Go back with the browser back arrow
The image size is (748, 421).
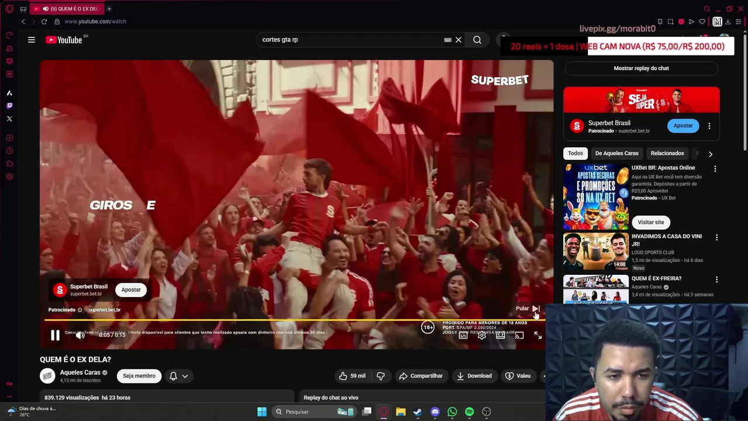tap(23, 22)
